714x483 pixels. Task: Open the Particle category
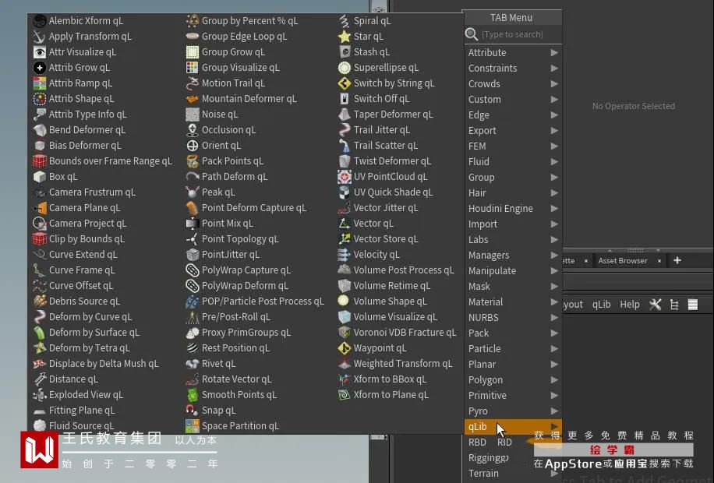point(513,349)
